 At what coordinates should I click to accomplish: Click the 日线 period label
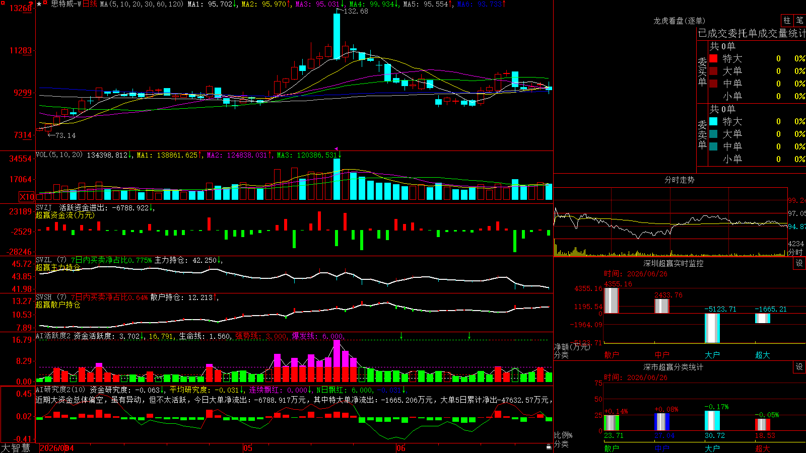(x=90, y=4)
